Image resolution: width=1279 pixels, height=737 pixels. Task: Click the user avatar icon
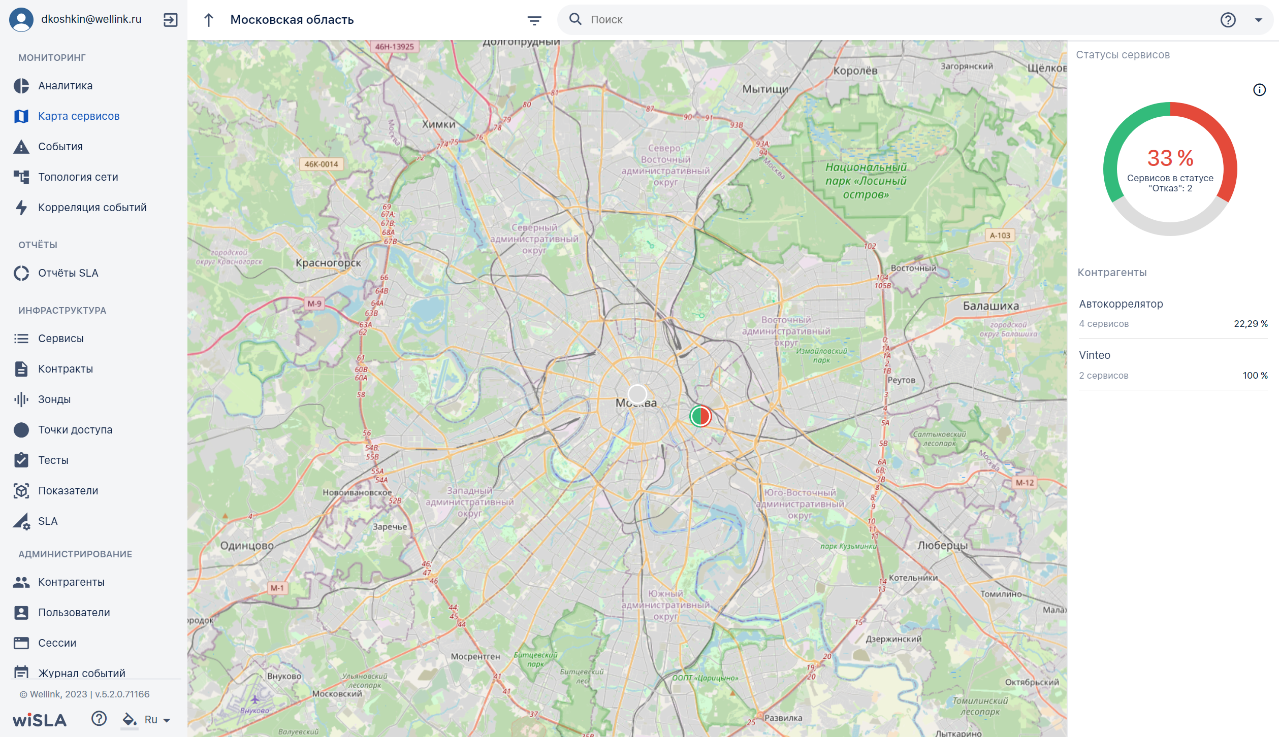click(21, 19)
